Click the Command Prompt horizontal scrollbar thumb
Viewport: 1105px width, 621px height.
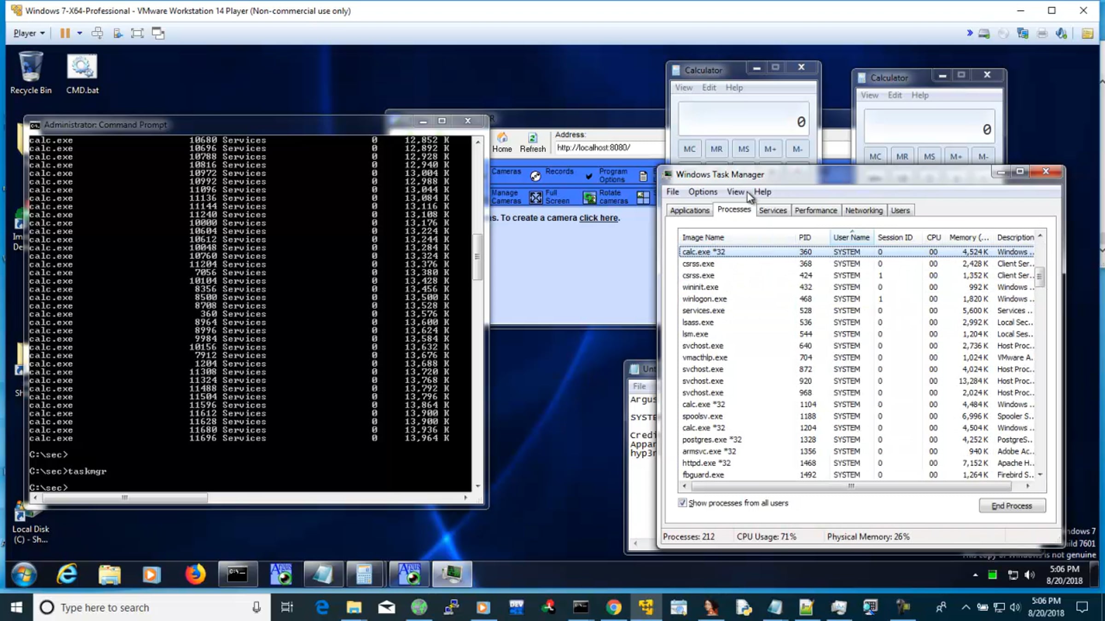point(125,497)
